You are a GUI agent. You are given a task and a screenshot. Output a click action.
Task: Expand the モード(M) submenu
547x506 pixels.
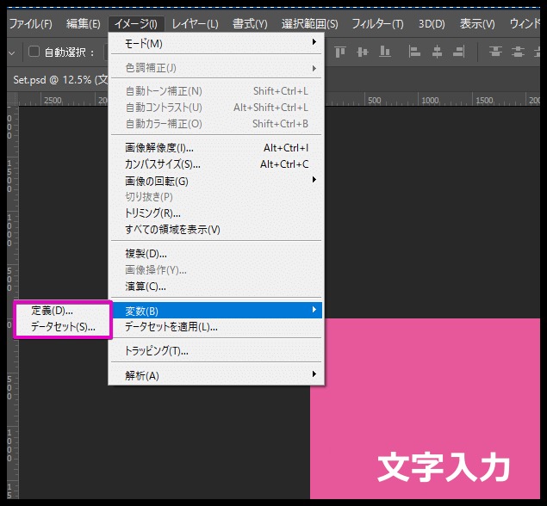[x=217, y=43]
